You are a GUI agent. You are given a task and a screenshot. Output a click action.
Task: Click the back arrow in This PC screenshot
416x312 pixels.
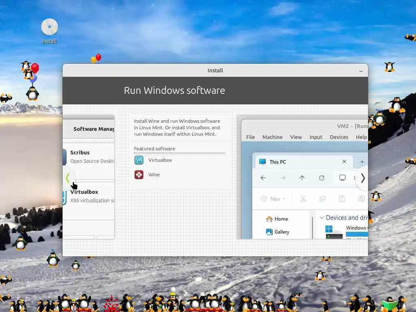[263, 178]
